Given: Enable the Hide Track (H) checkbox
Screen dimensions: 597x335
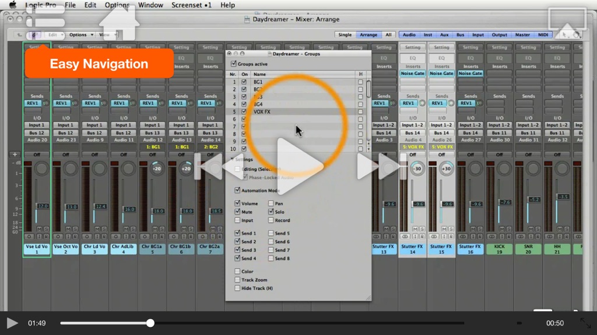Looking at the screenshot, I should pos(237,288).
